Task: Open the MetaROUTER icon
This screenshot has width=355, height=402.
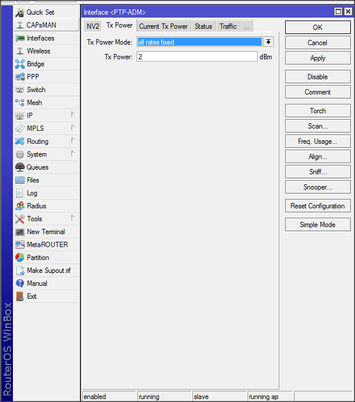Action: point(20,245)
